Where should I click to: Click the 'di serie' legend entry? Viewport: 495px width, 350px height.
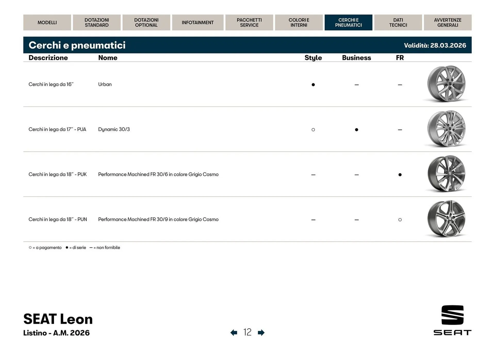pos(76,248)
